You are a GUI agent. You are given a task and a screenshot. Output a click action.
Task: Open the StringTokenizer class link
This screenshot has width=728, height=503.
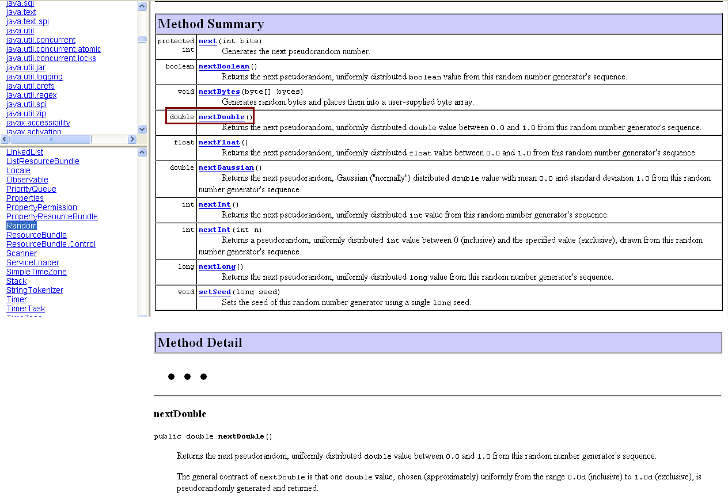coord(35,290)
